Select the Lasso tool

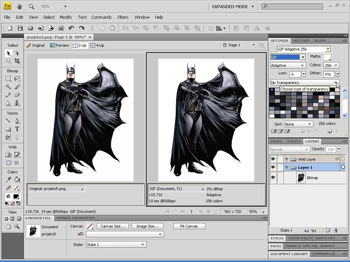click(17, 78)
